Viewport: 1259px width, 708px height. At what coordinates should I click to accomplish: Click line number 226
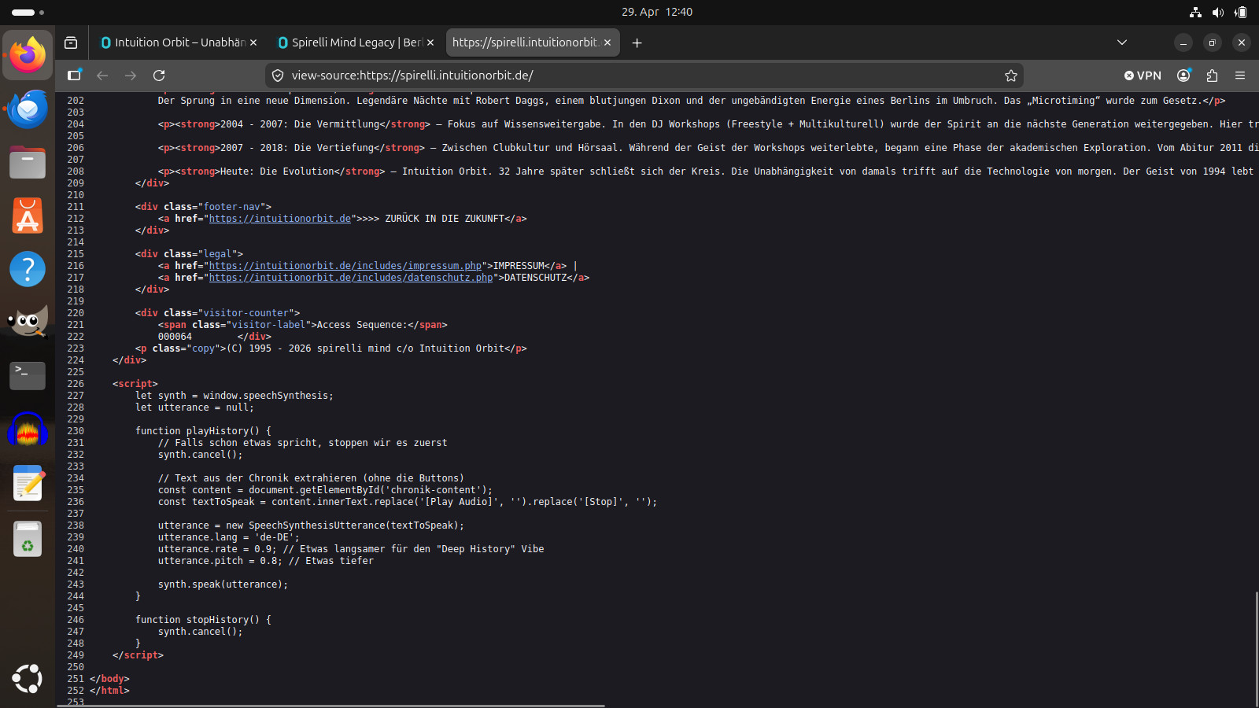[76, 384]
